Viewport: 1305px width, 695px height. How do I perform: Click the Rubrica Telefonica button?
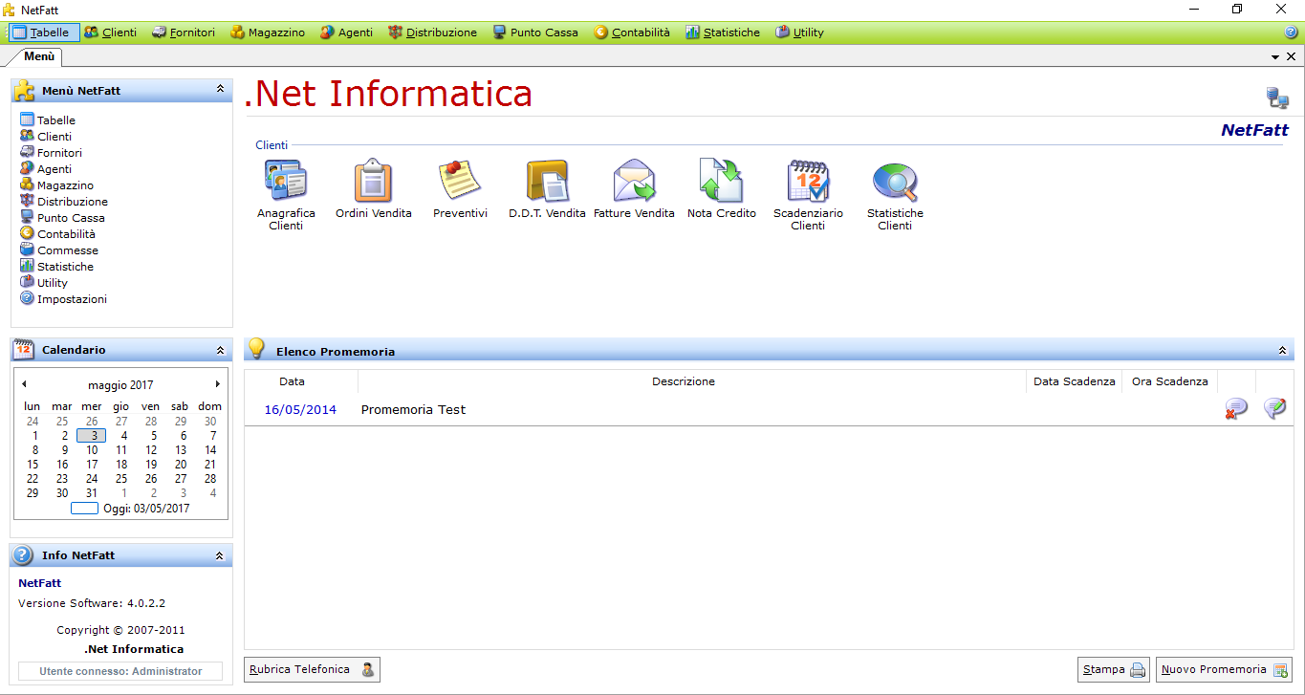(x=312, y=670)
